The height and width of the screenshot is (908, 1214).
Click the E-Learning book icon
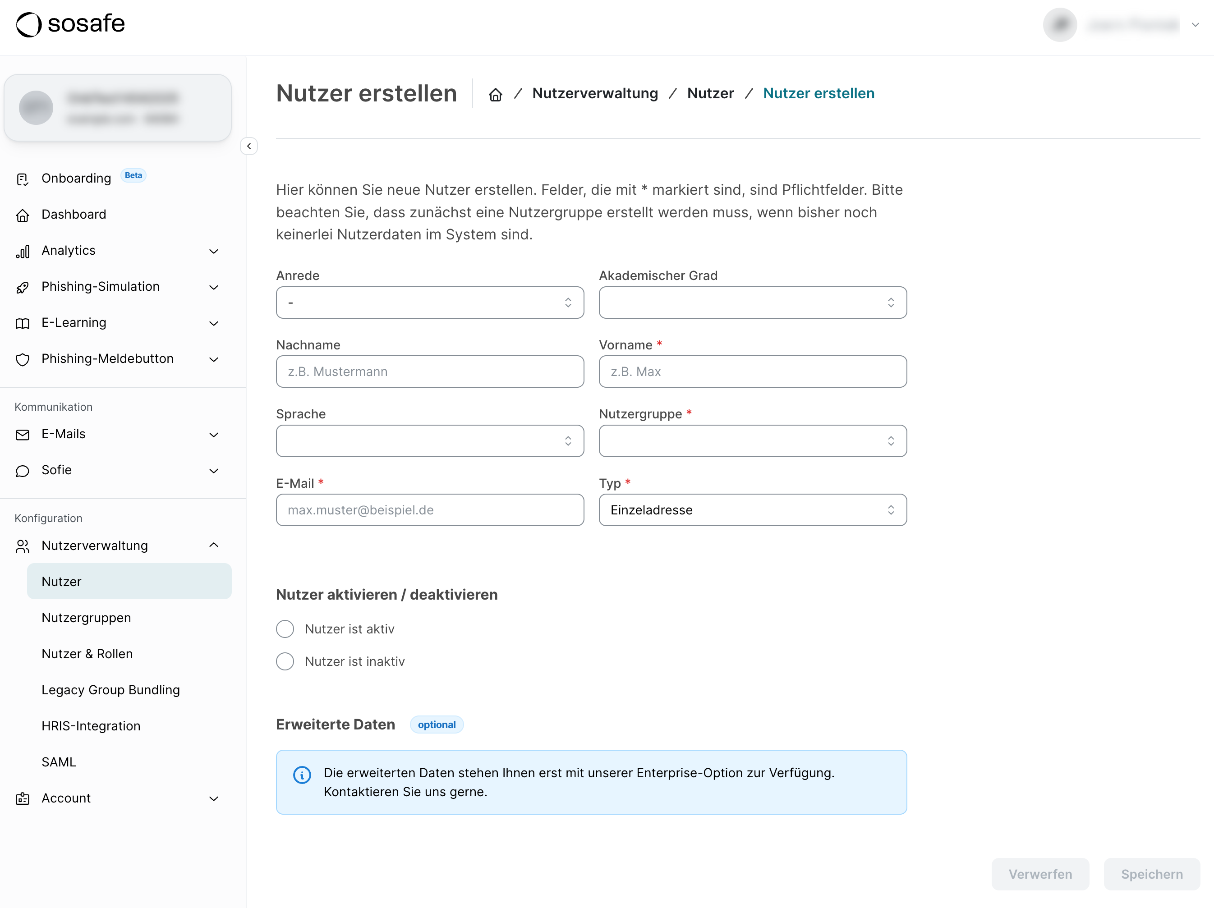[23, 323]
